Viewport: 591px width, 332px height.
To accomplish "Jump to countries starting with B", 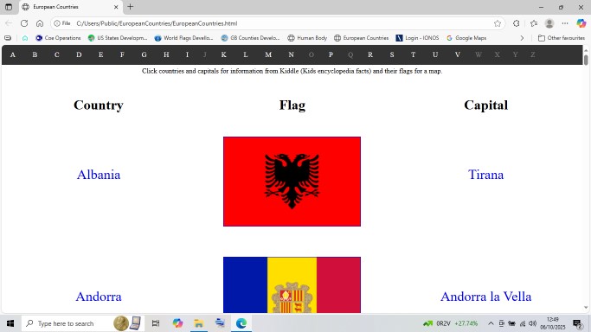I will (35, 54).
